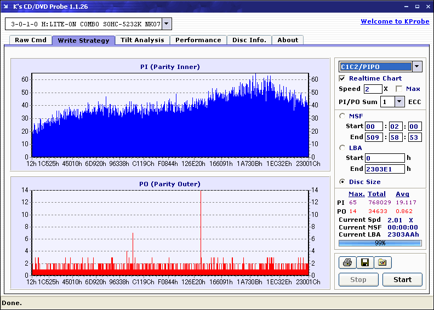434x310 pixels.
Task: Open the Disc Info. tab
Action: (x=249, y=40)
